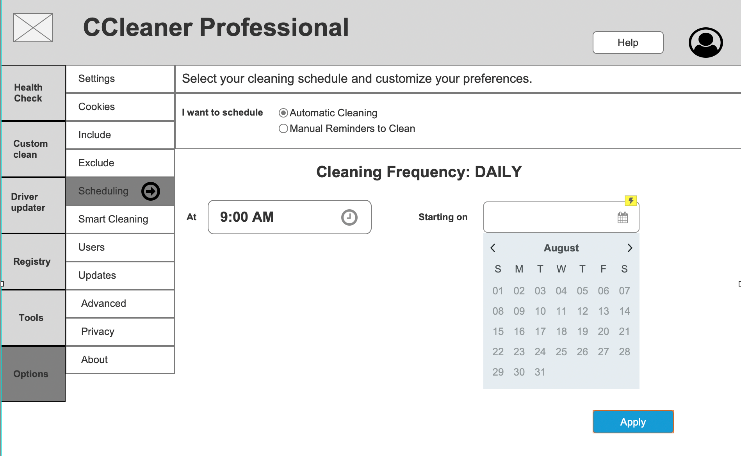741x456 pixels.
Task: Go to previous month in calendar
Action: (x=493, y=248)
